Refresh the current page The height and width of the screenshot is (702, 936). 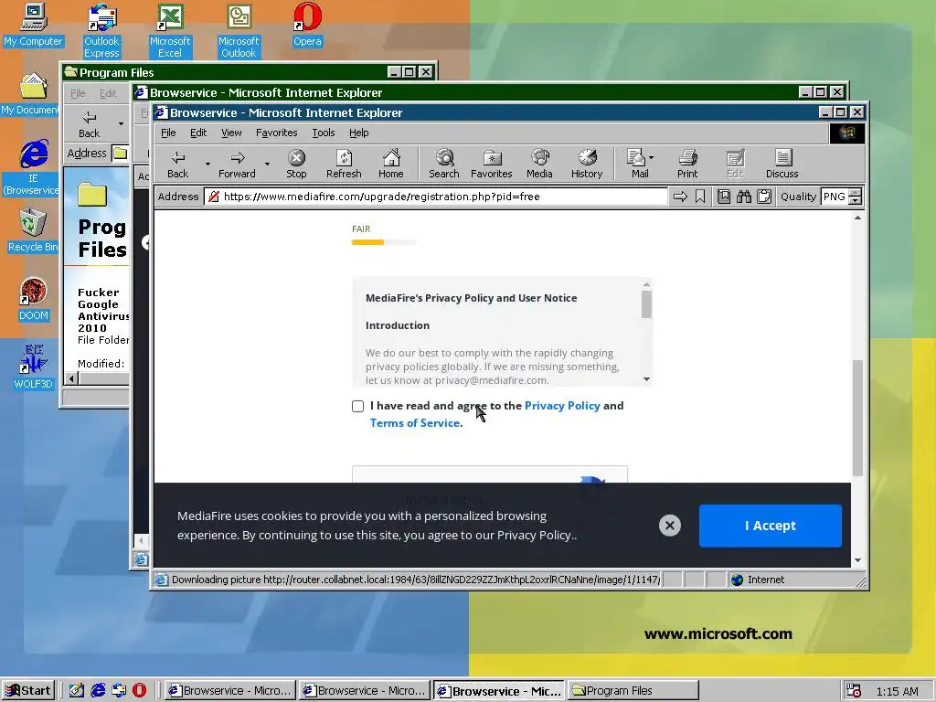point(344,164)
